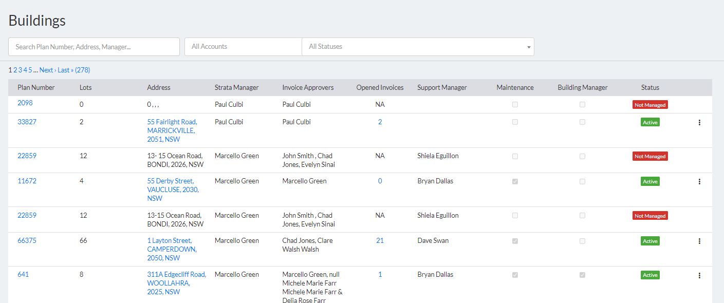Open the 1 Layton Street, Camperdown address
Viewport: 724px width, 303px height.
[x=172, y=249]
